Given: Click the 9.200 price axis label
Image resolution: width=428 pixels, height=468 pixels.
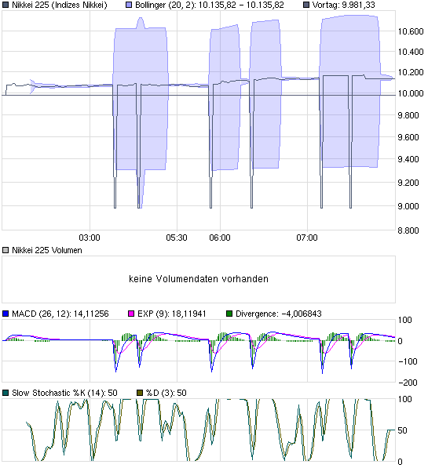Looking at the screenshot, I should pyautogui.click(x=408, y=183).
